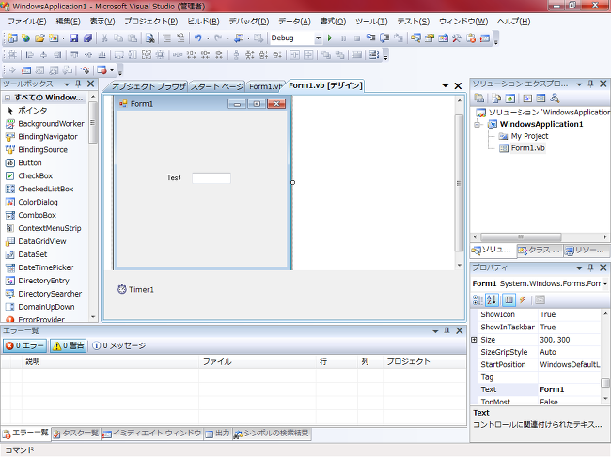Click the Find in Files icon

click(149, 38)
